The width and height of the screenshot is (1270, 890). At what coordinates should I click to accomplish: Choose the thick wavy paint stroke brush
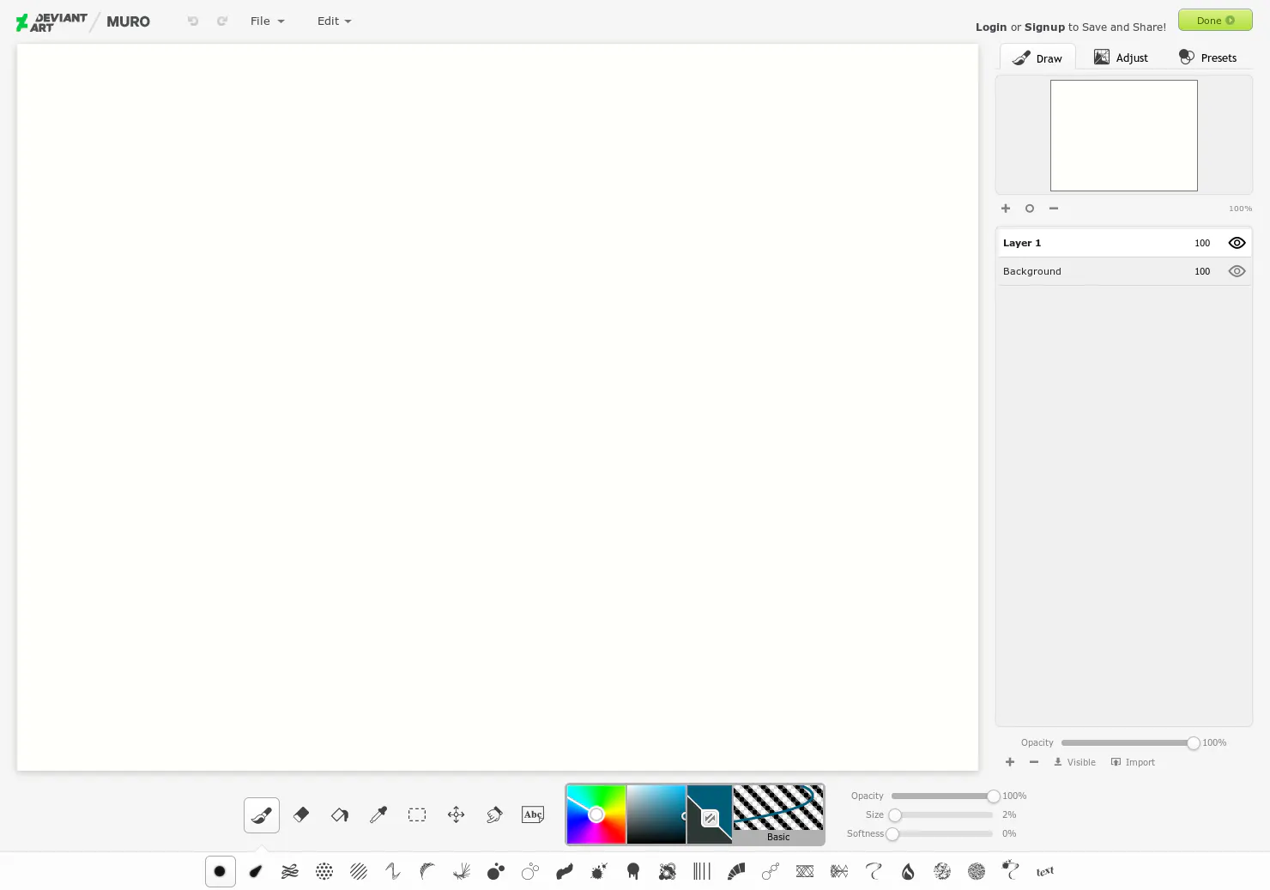click(565, 871)
